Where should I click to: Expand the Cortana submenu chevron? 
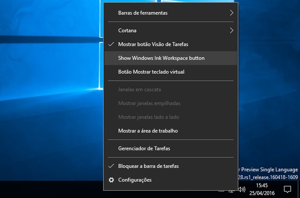[x=231, y=30]
